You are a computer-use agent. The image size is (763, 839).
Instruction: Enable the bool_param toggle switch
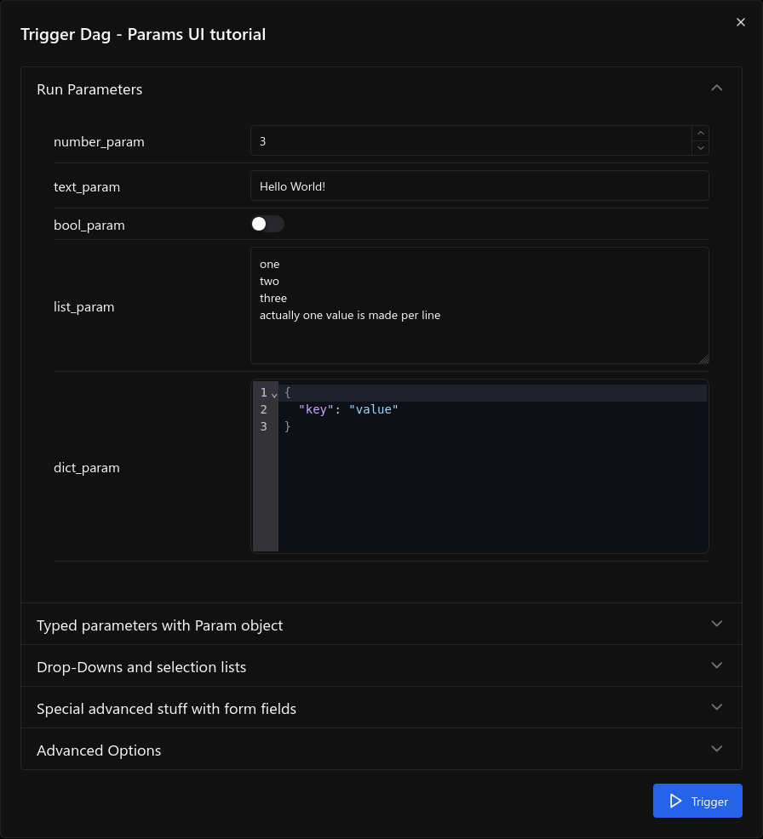tap(267, 224)
